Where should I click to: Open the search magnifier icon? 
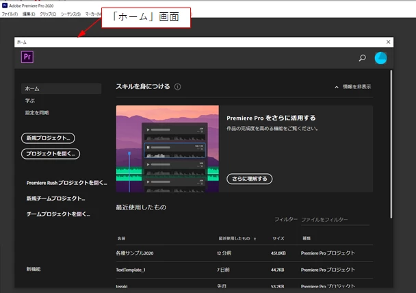pos(362,58)
